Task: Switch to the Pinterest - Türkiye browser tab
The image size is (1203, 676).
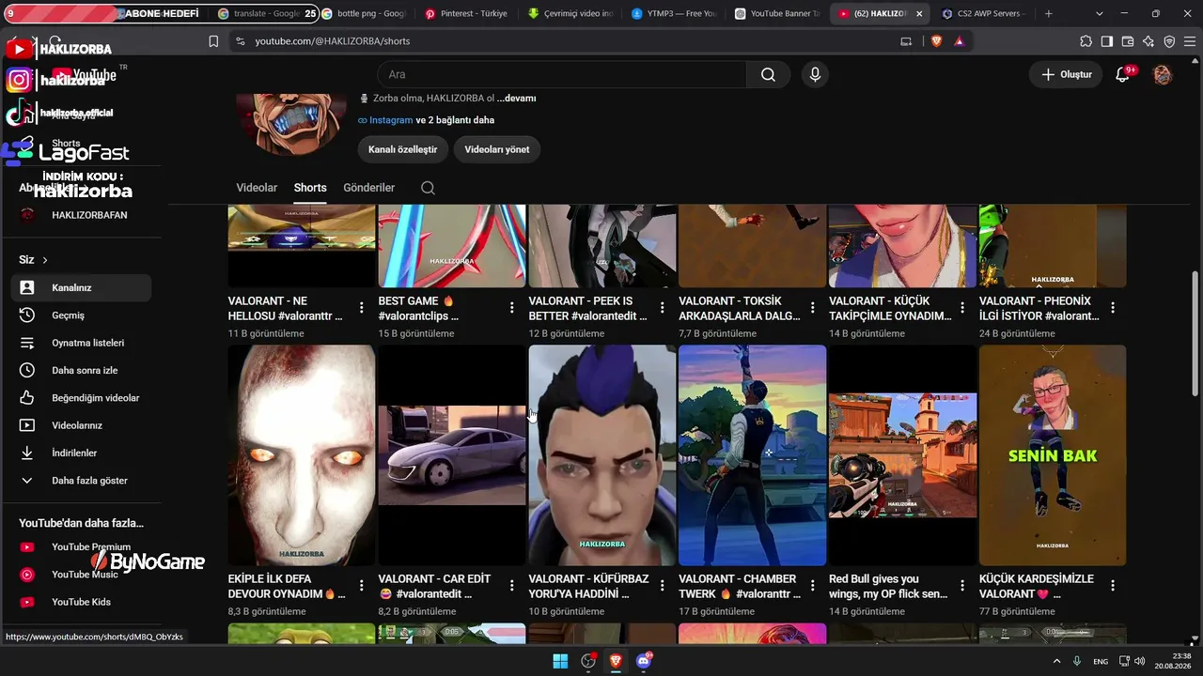Action: [466, 14]
